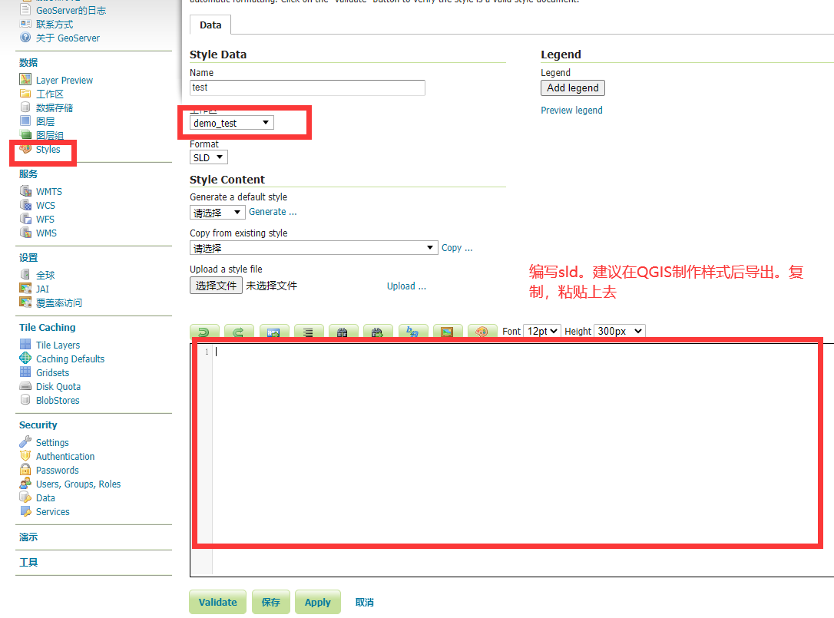Click the Apply button
834x618 pixels.
click(x=317, y=603)
